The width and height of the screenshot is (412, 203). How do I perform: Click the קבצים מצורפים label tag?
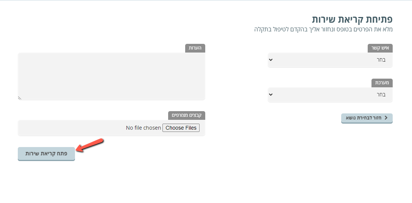point(187,115)
